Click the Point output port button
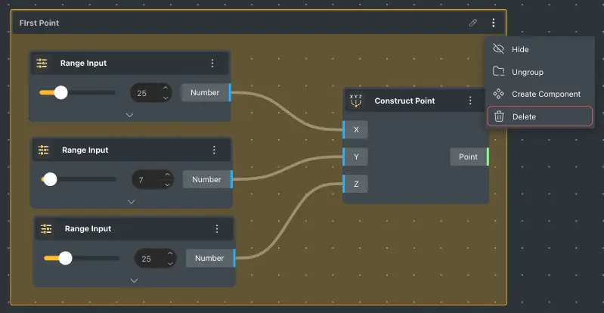Viewport: 604px width, 313px height. coord(468,156)
